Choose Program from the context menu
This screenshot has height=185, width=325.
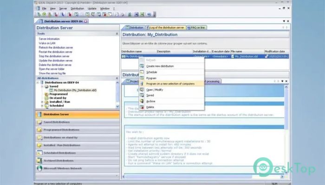click(x=171, y=78)
